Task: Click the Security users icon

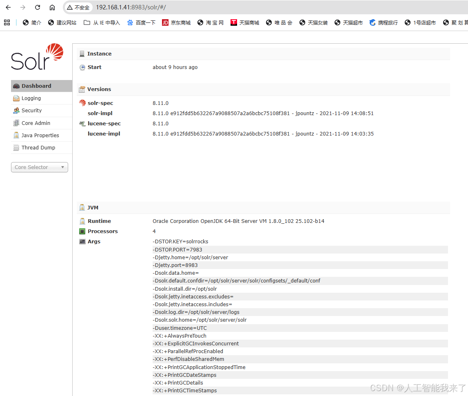Action: click(16, 111)
